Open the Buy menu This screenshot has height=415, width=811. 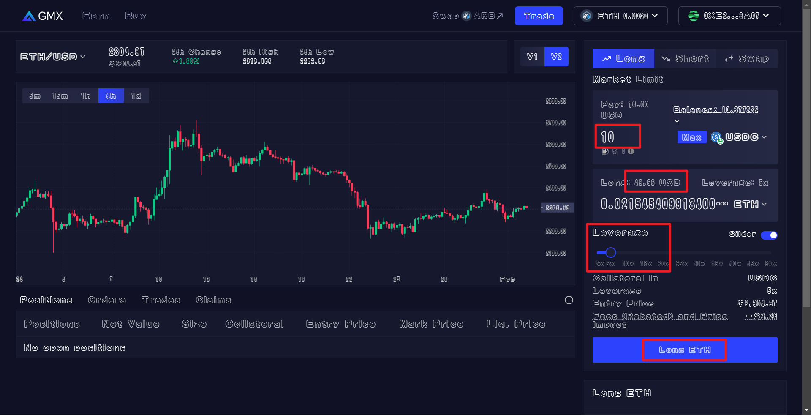pyautogui.click(x=136, y=16)
